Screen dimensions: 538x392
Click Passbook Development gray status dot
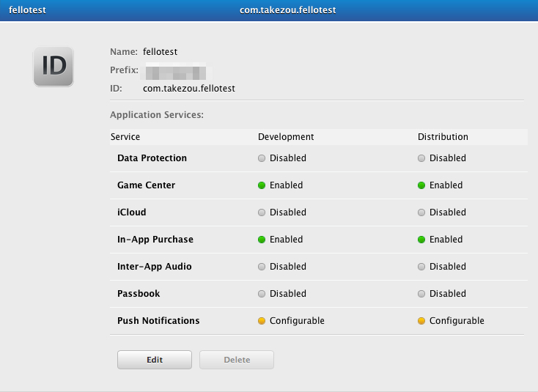coord(262,294)
